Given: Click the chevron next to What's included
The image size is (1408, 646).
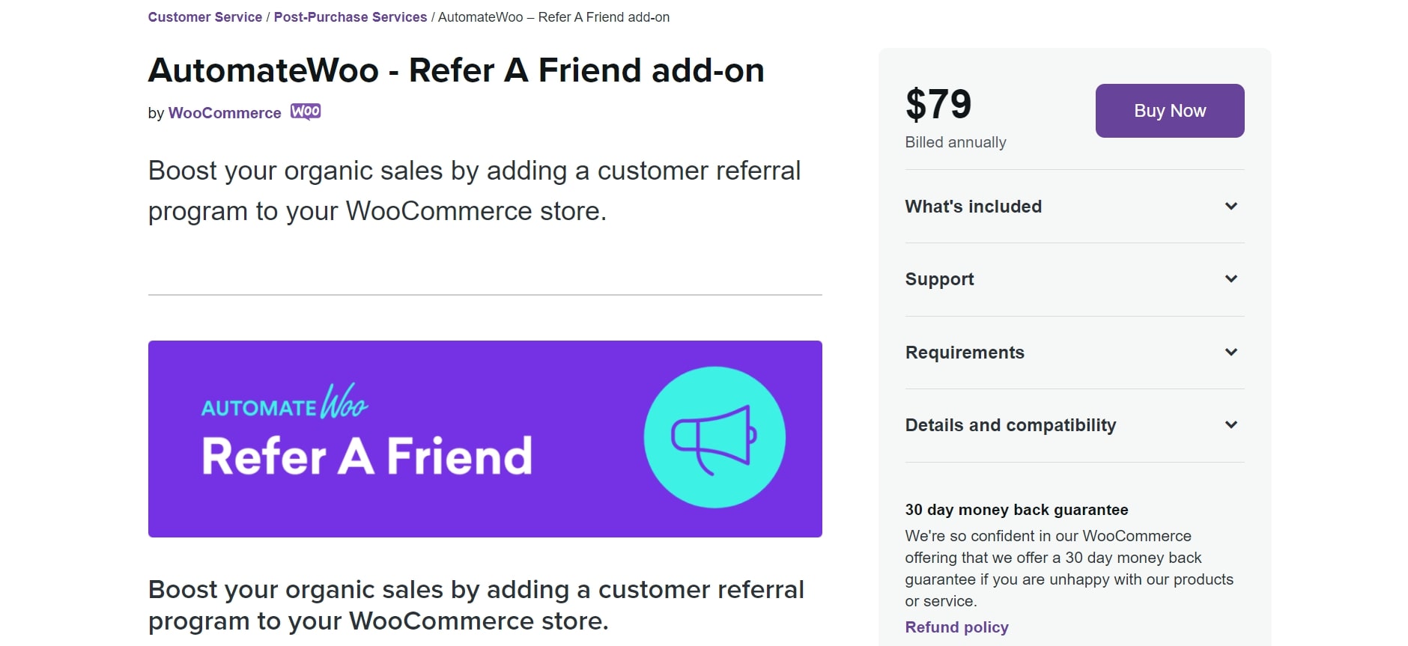Looking at the screenshot, I should (1231, 207).
